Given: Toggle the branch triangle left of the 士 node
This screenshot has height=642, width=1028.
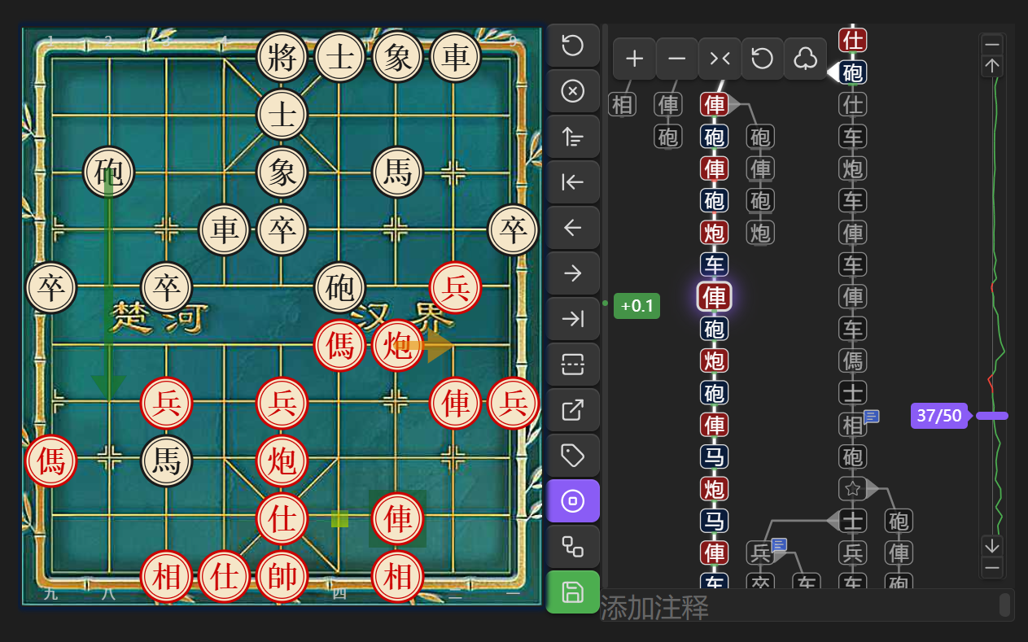Looking at the screenshot, I should [x=833, y=520].
